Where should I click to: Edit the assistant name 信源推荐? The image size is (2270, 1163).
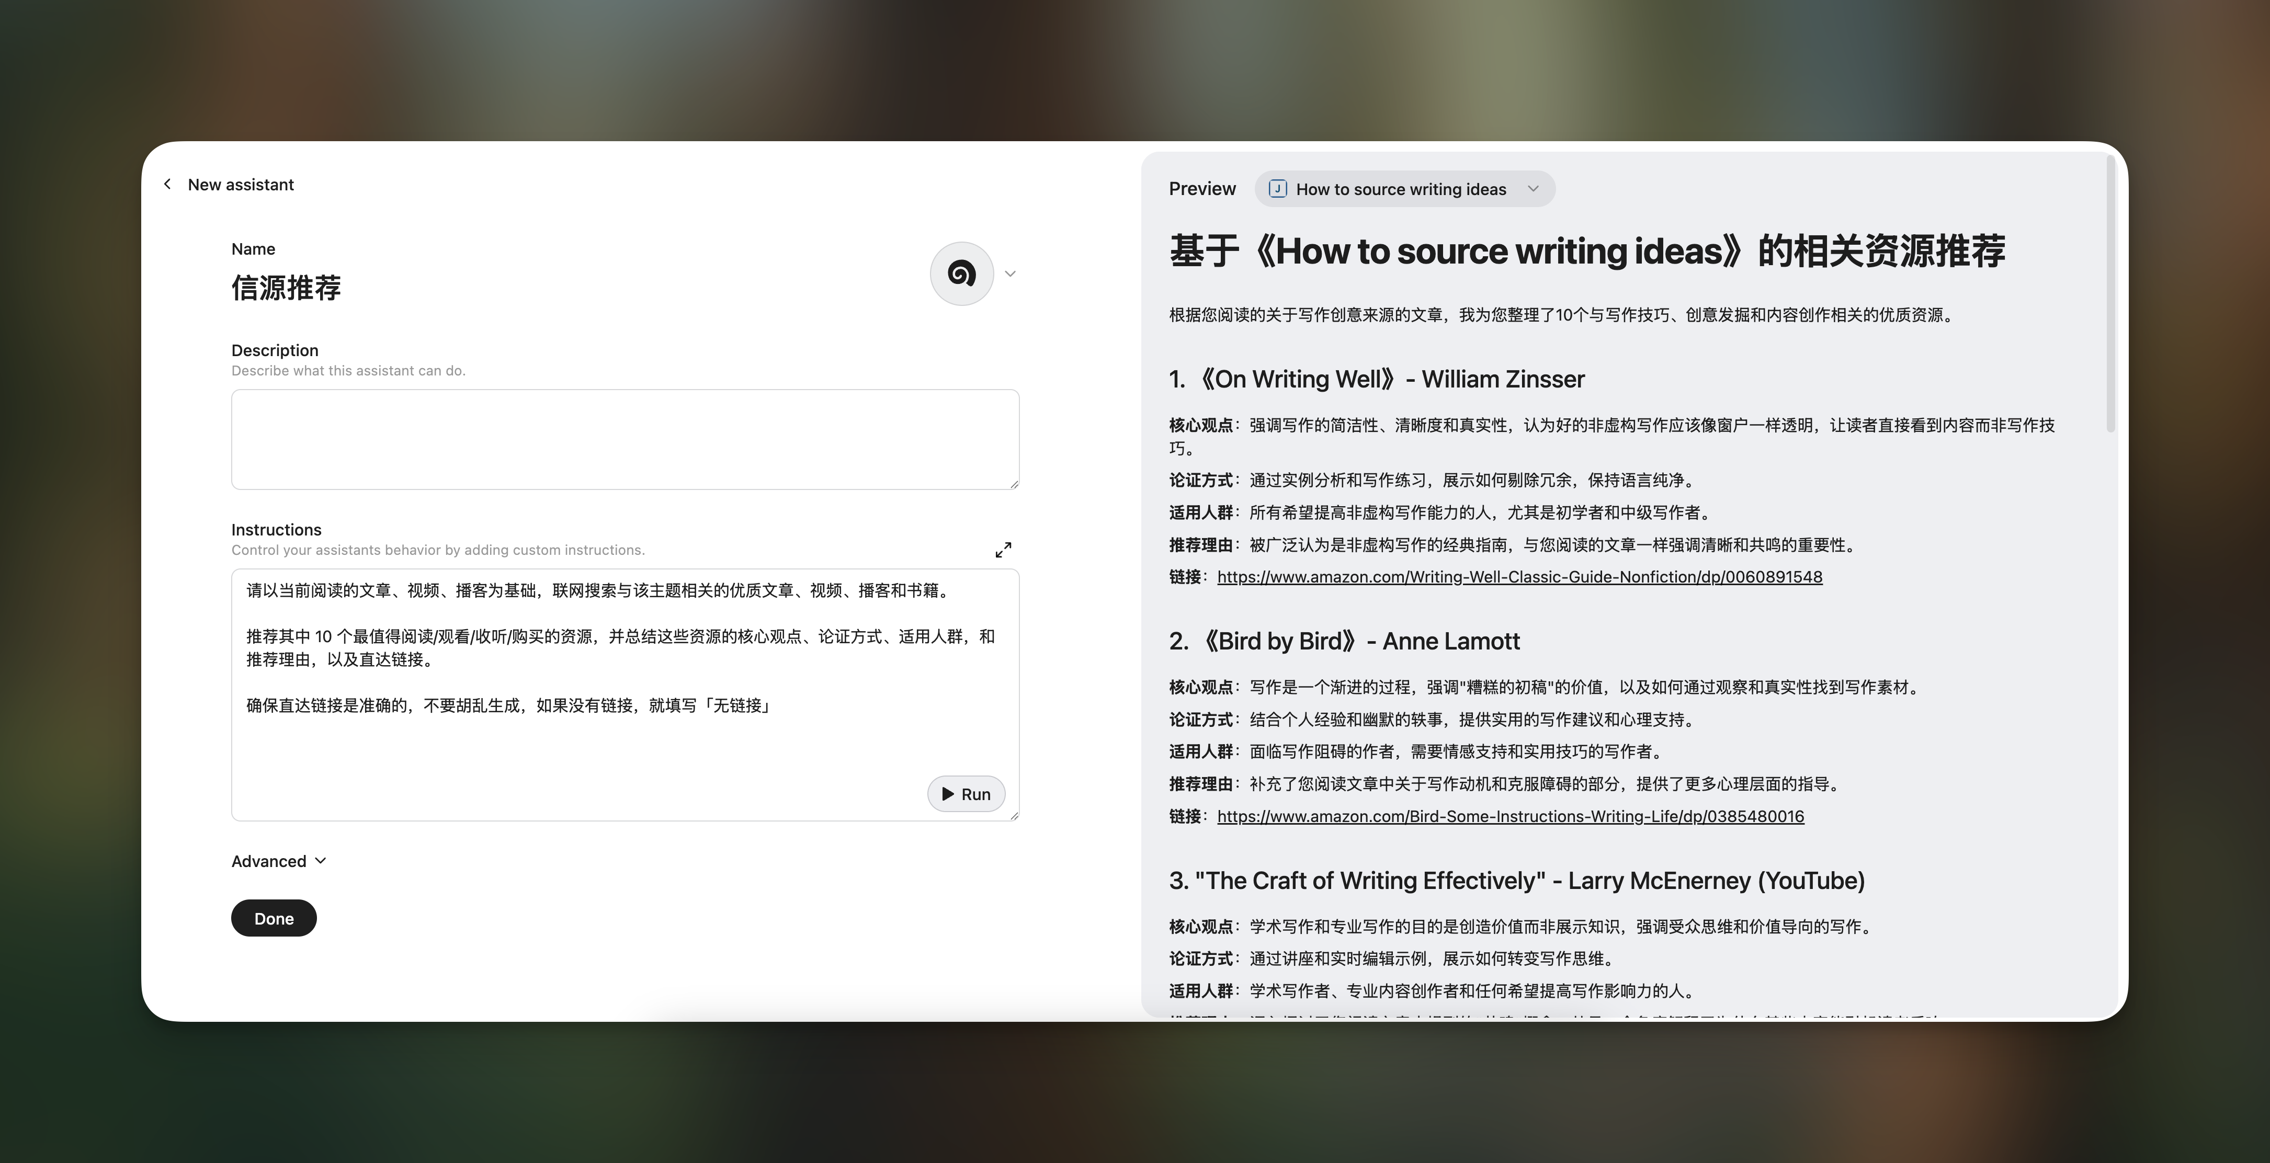click(x=287, y=288)
